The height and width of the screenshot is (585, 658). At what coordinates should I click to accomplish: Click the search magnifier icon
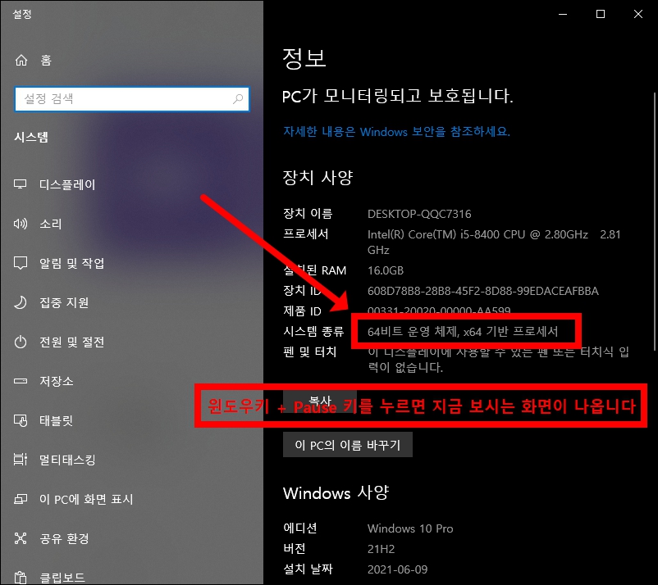tap(237, 98)
